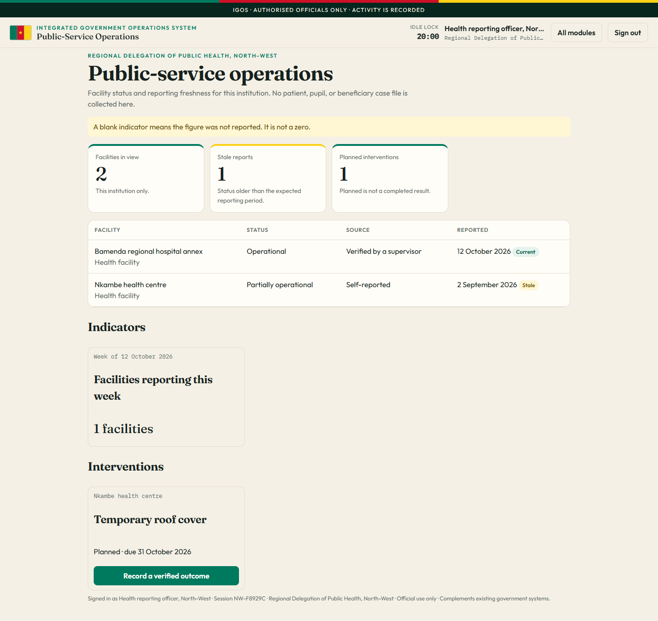This screenshot has width=658, height=621.
Task: Click the idle lock timer 20:00
Action: (428, 37)
